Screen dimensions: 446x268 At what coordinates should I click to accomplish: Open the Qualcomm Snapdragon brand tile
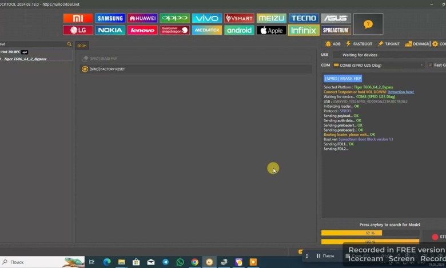click(174, 30)
